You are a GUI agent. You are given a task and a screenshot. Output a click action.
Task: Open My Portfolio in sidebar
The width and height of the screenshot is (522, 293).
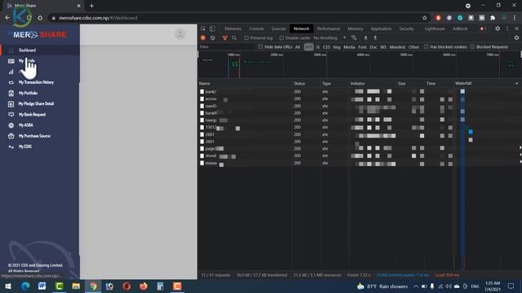point(28,93)
